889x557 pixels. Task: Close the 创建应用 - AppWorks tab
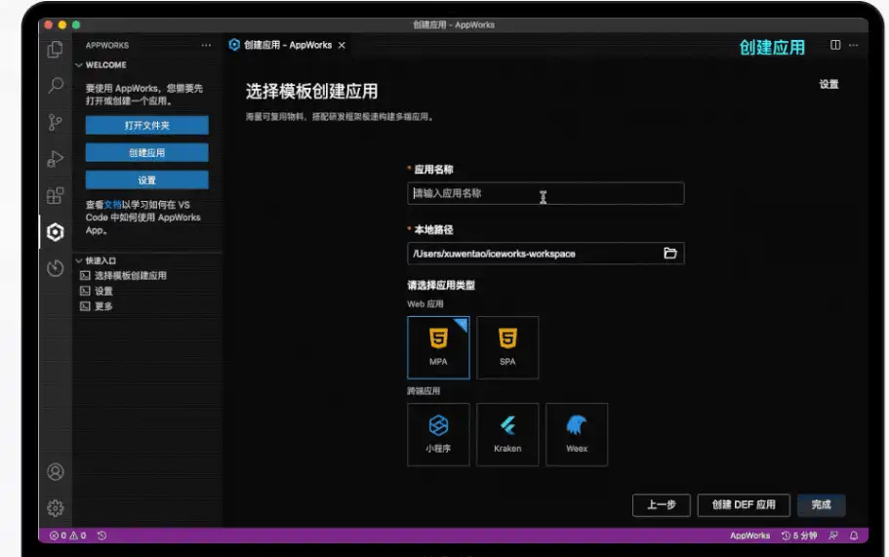pyautogui.click(x=342, y=45)
